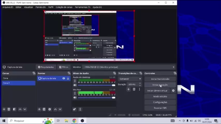The height and width of the screenshot is (124, 221).
Task: Add a new scene with plus icon in Cenas
Action: (4, 109)
